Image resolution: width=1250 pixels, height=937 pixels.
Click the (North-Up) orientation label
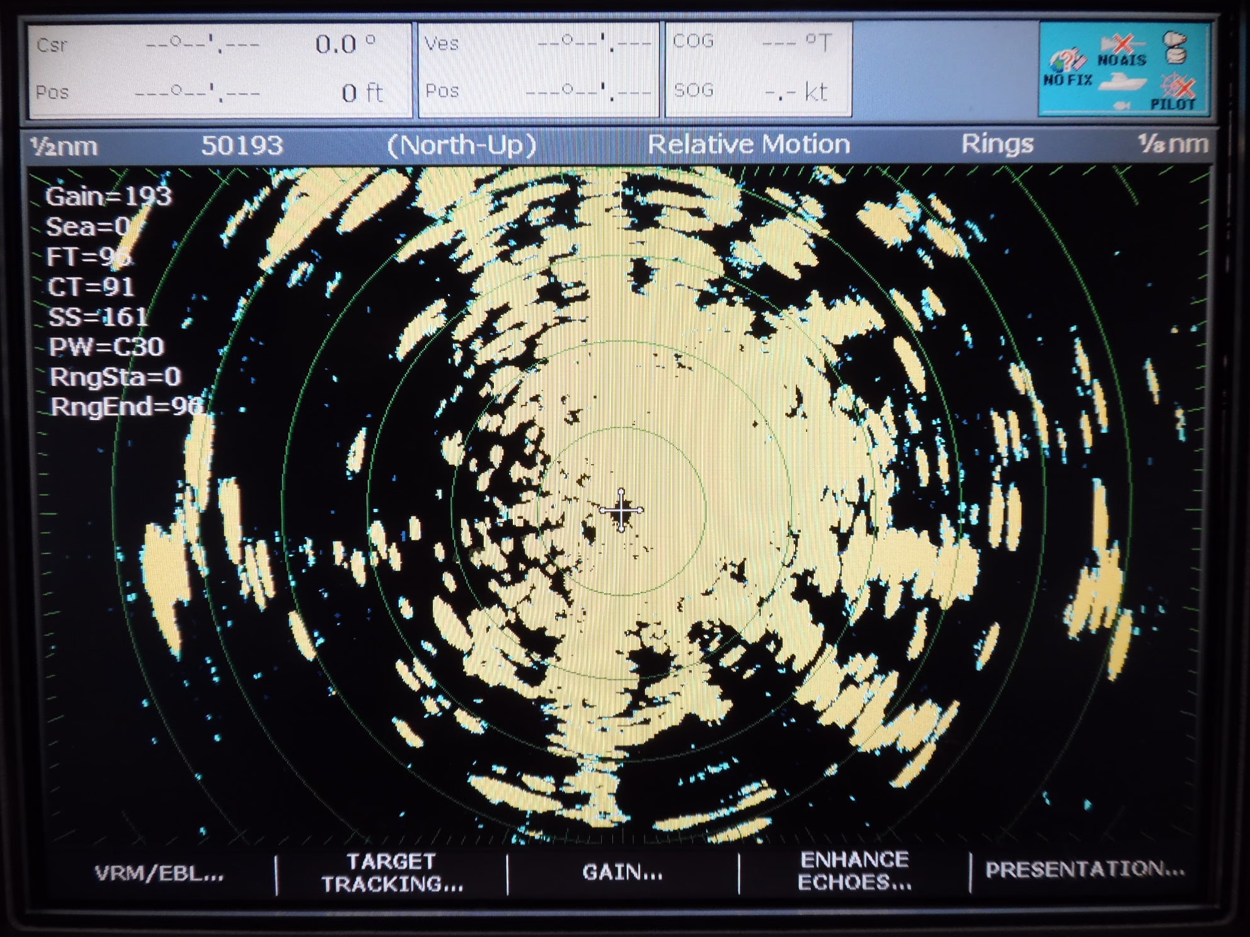[x=461, y=145]
